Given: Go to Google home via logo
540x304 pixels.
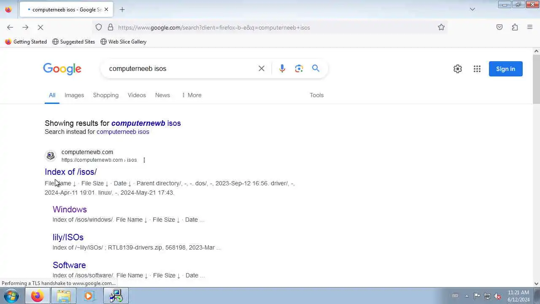Looking at the screenshot, I should point(62,69).
